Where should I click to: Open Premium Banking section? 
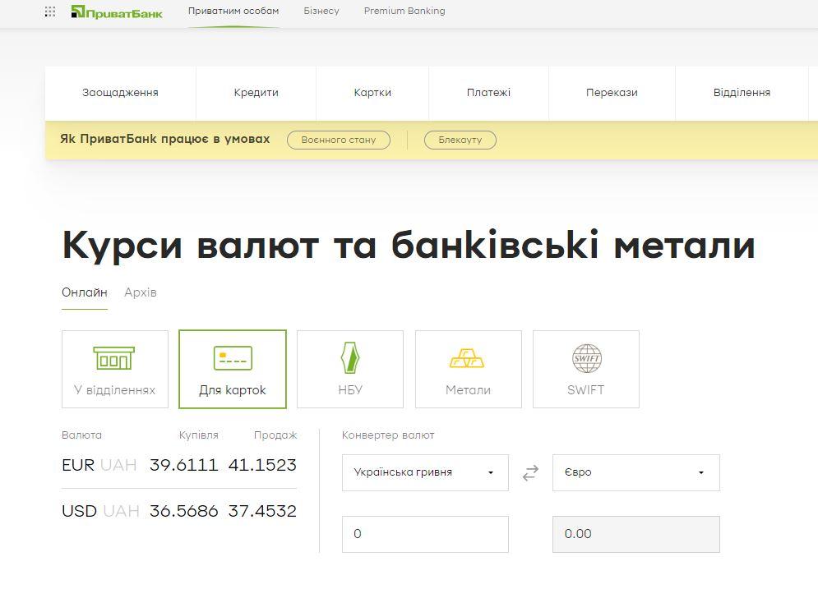(x=404, y=11)
